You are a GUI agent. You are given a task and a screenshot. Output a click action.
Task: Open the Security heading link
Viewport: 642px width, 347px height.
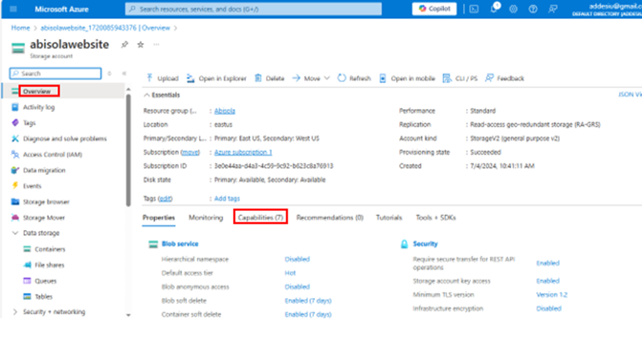coord(425,244)
